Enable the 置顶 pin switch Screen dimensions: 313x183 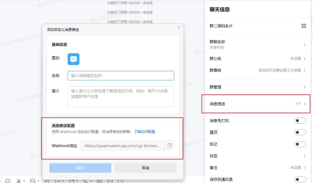point(300,132)
